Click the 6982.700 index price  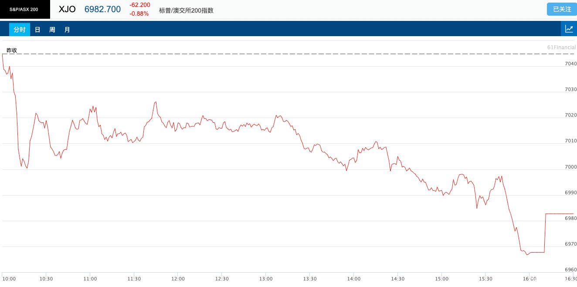click(102, 9)
